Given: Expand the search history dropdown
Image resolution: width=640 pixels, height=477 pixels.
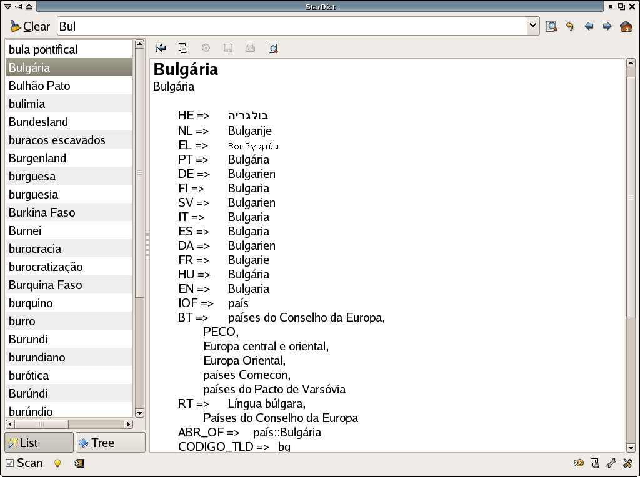Looking at the screenshot, I should coord(532,26).
